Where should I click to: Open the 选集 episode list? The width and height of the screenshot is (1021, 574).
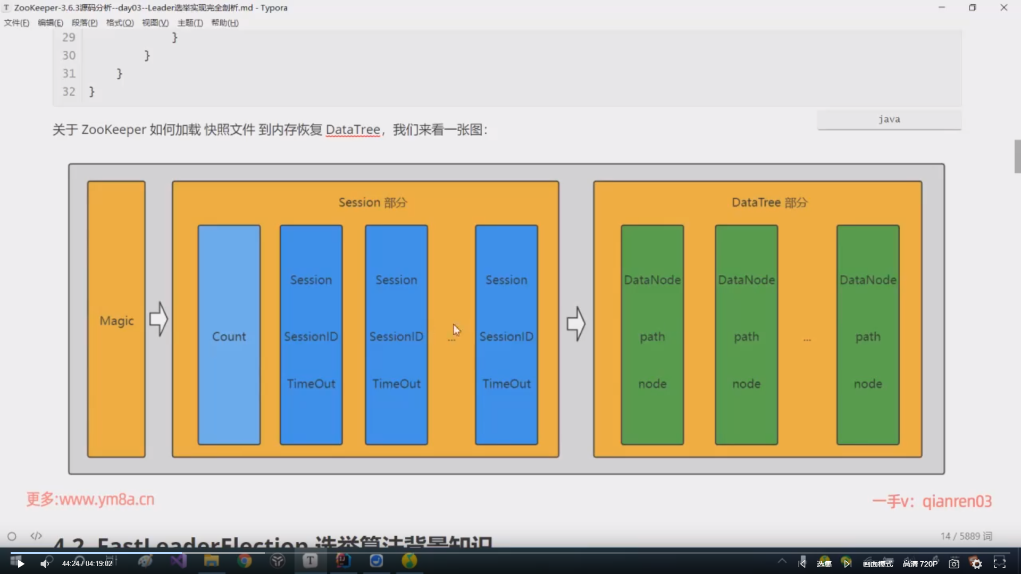click(x=824, y=563)
